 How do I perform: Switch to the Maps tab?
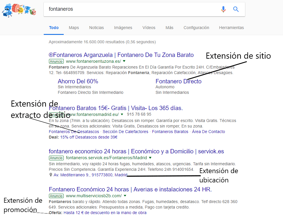tap(74, 28)
